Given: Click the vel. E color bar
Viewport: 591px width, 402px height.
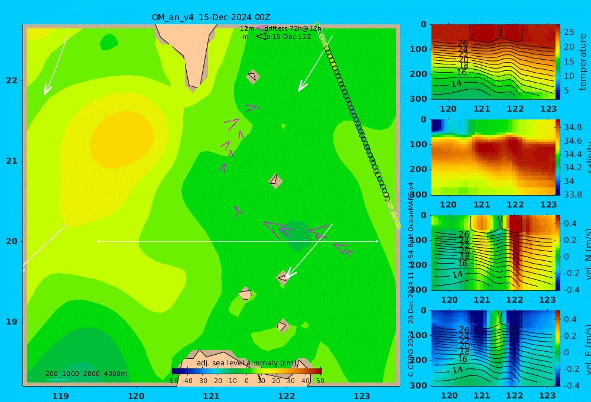Looking at the screenshot, I should (x=558, y=348).
